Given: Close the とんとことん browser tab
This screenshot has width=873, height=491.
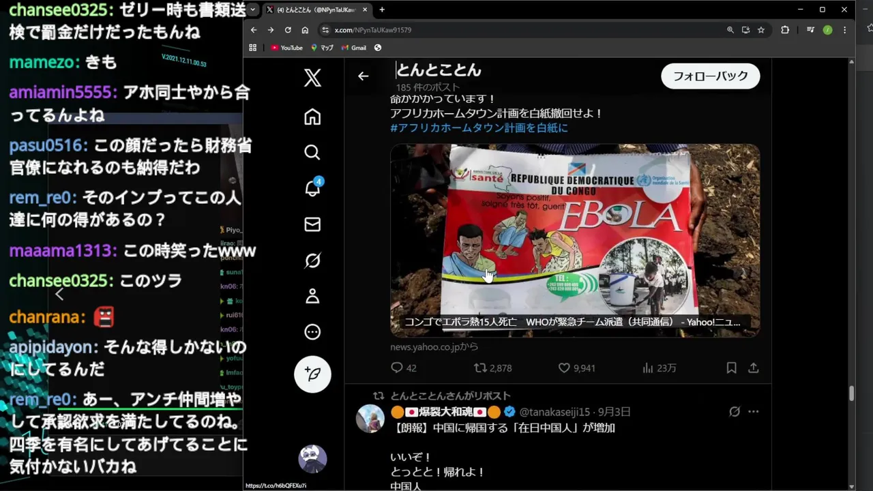Looking at the screenshot, I should pos(364,10).
